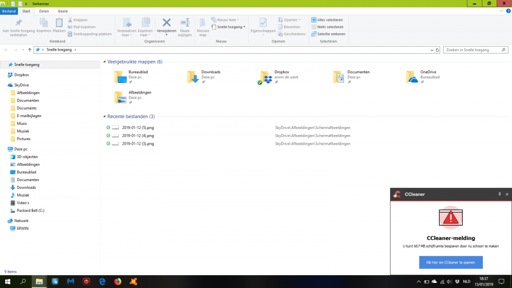The height and width of the screenshot is (288, 512).
Task: Click the Help question mark icon
Action: click(x=507, y=11)
